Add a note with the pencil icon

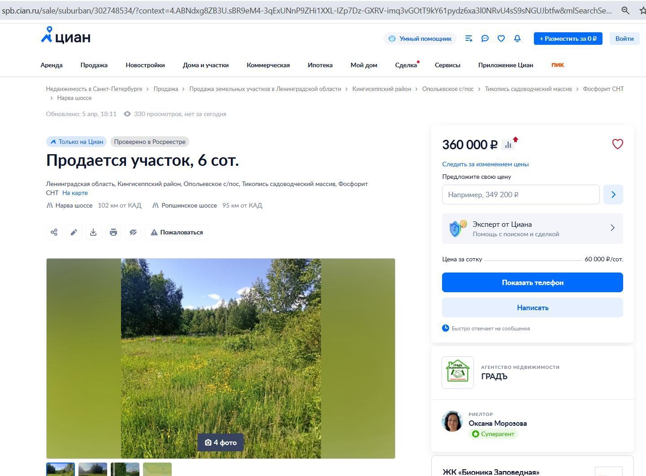(x=74, y=232)
